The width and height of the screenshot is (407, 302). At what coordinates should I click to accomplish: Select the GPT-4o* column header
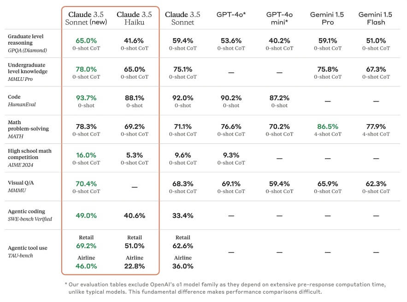(231, 15)
